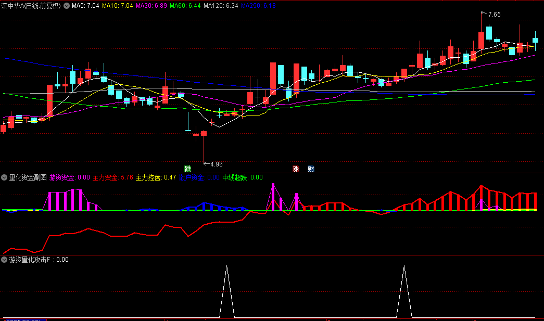Image resolution: width=544 pixels, height=321 pixels.
Task: Click the green 跌 marker icon
Action: [188, 169]
